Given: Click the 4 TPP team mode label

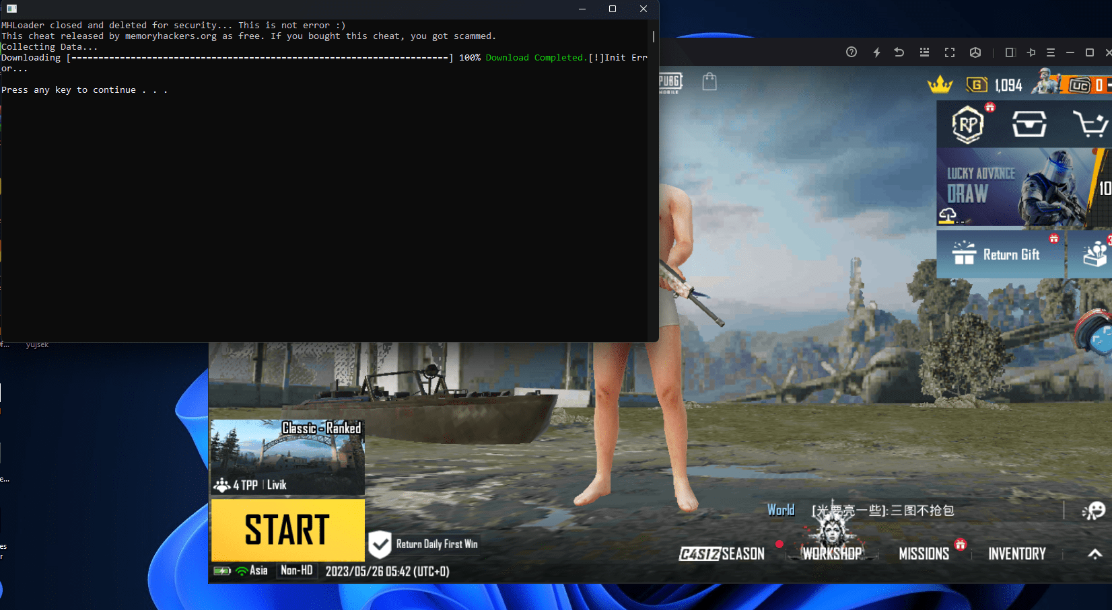Looking at the screenshot, I should [246, 485].
